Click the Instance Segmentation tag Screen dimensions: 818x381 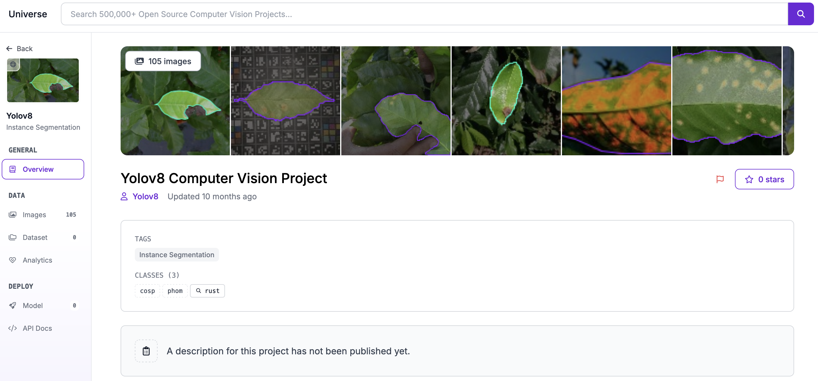point(177,255)
